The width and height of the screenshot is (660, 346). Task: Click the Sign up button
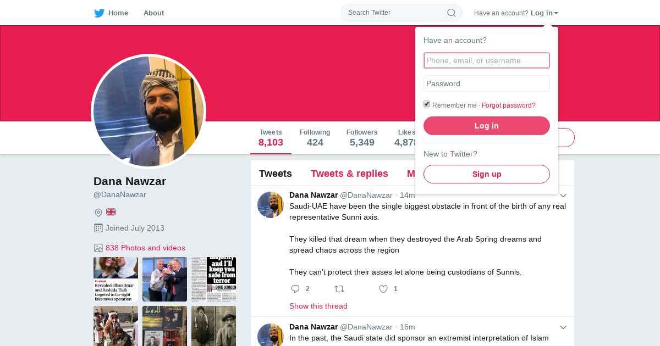[x=487, y=174]
